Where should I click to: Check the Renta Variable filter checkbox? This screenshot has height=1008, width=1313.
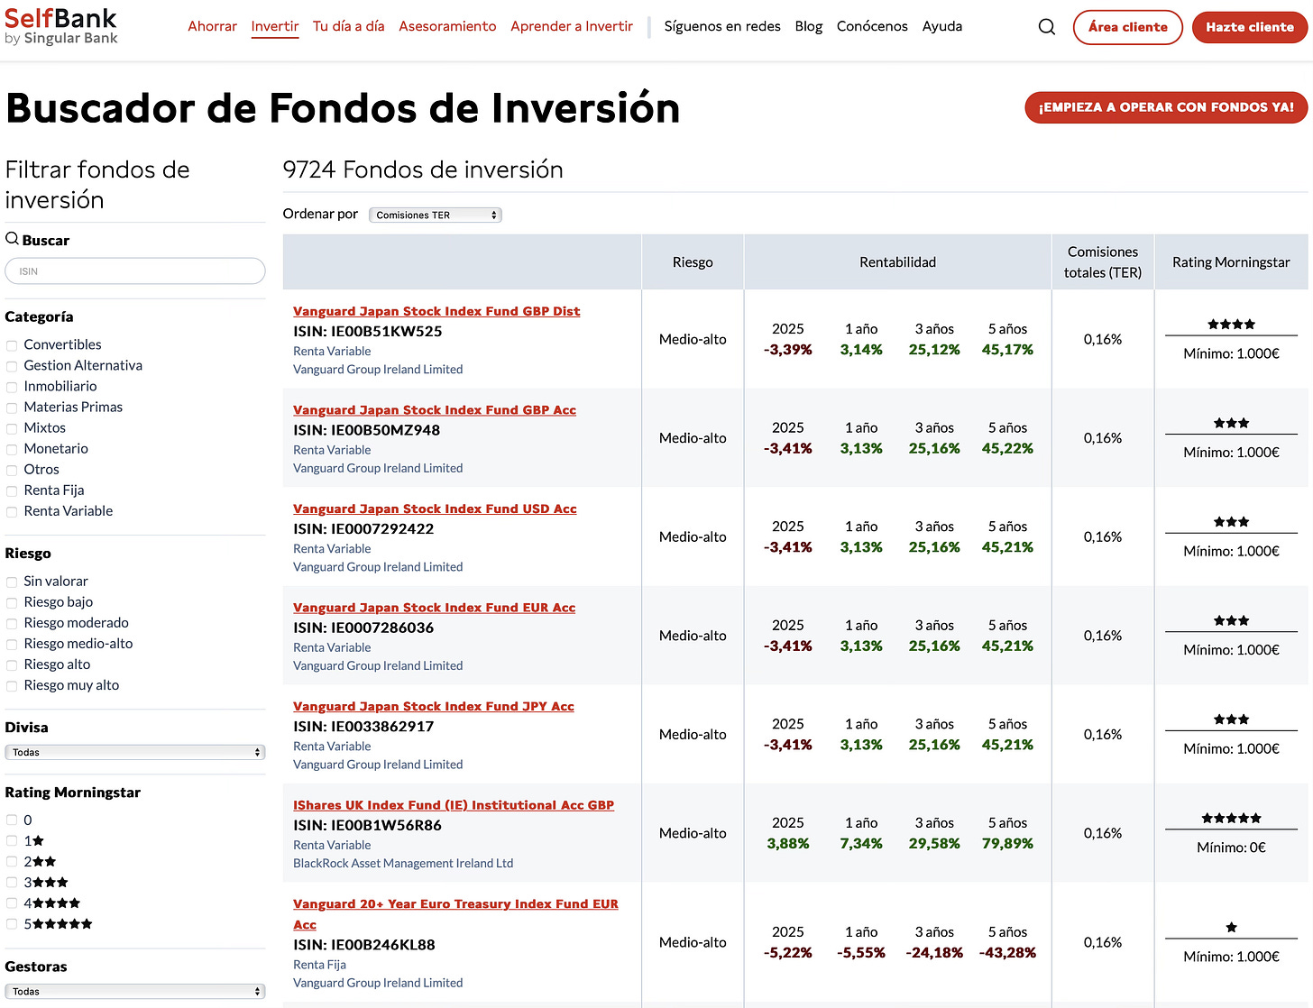[12, 511]
